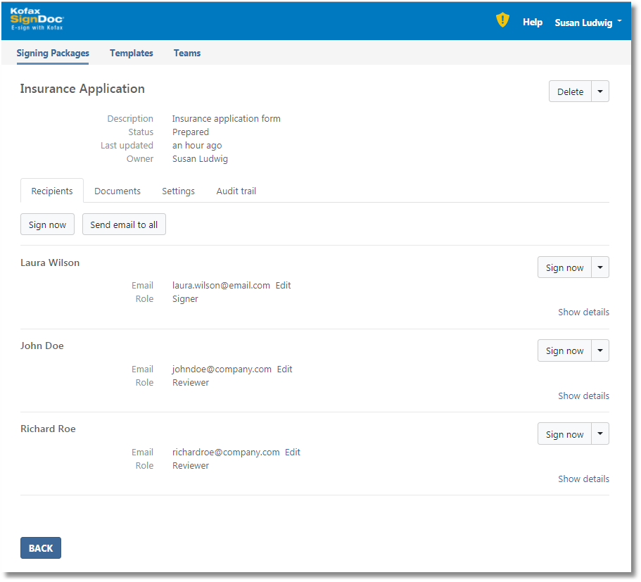This screenshot has width=641, height=582.
Task: Select the Settings tab
Action: click(x=178, y=191)
